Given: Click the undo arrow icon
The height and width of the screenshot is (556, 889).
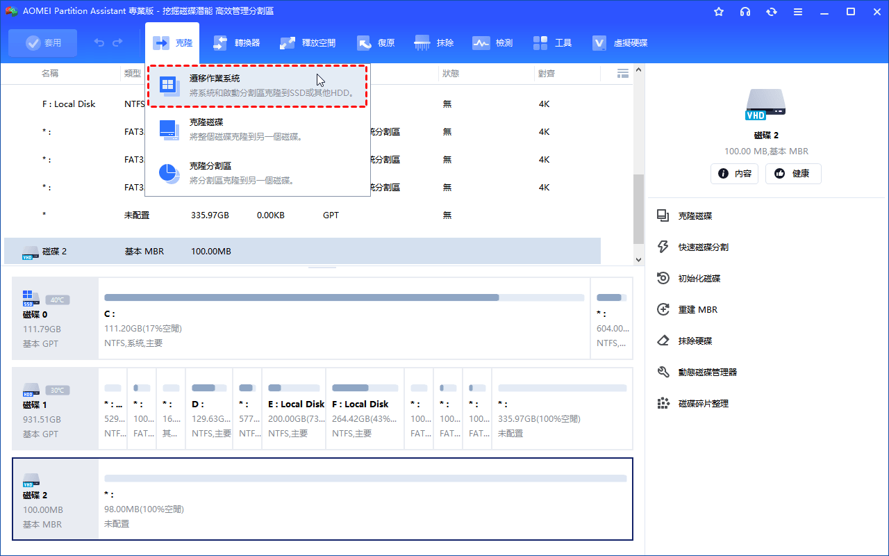Looking at the screenshot, I should 99,43.
